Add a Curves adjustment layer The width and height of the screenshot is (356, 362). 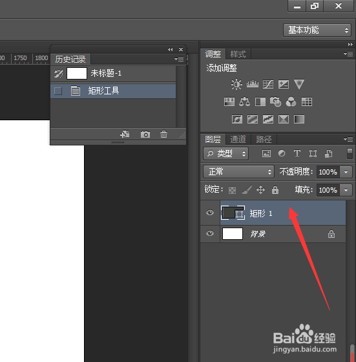[x=268, y=84]
